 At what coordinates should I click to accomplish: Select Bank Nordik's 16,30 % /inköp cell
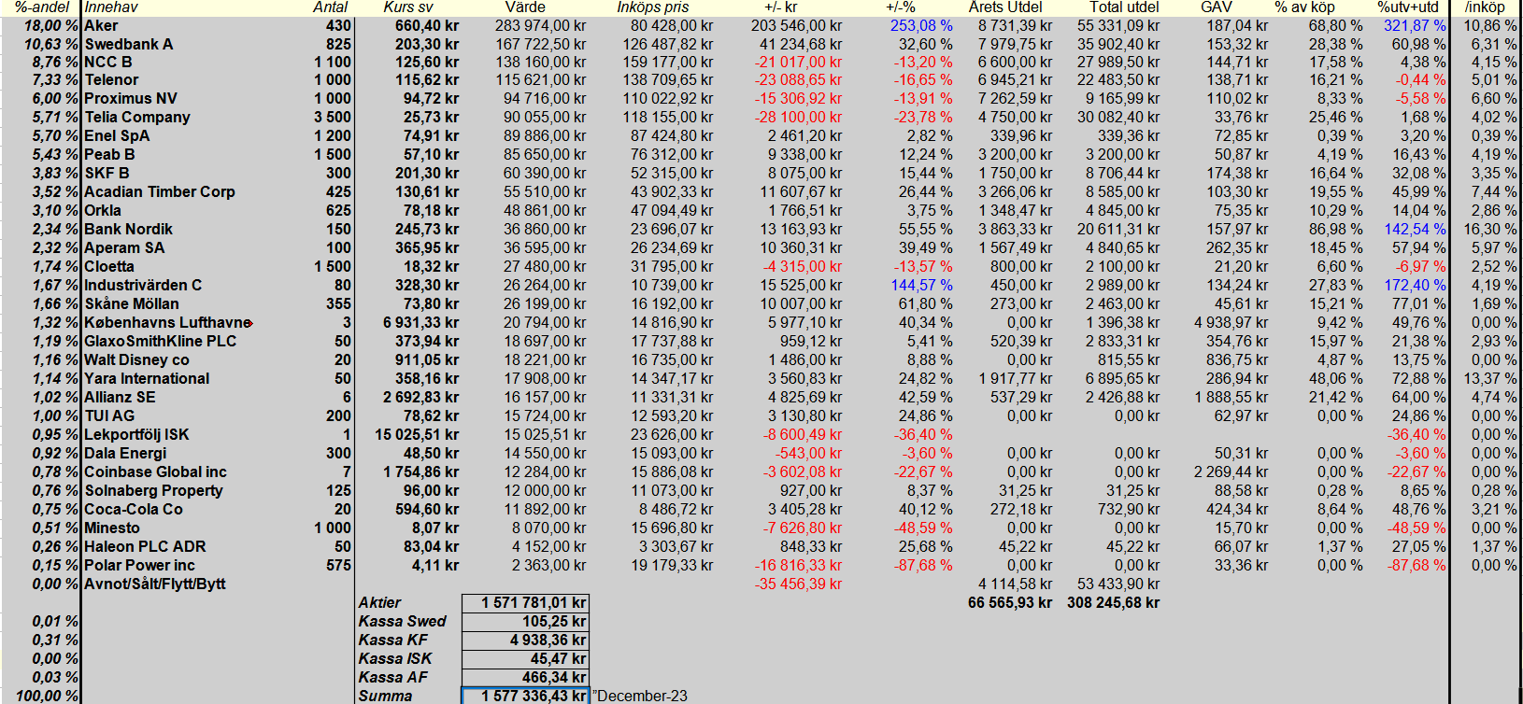click(1490, 230)
